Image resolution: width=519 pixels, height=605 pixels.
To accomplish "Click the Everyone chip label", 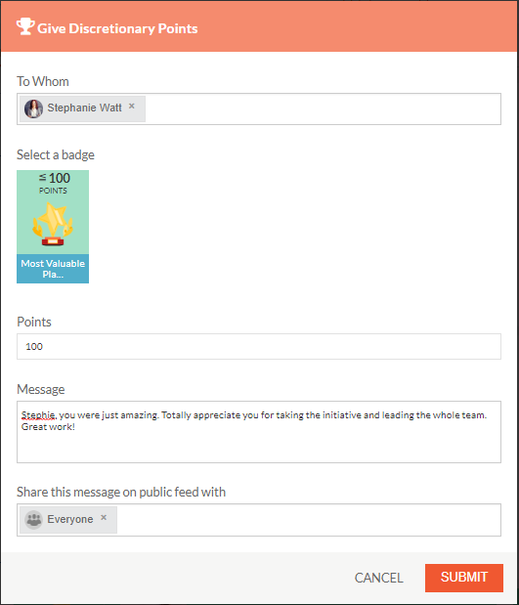I will [69, 519].
